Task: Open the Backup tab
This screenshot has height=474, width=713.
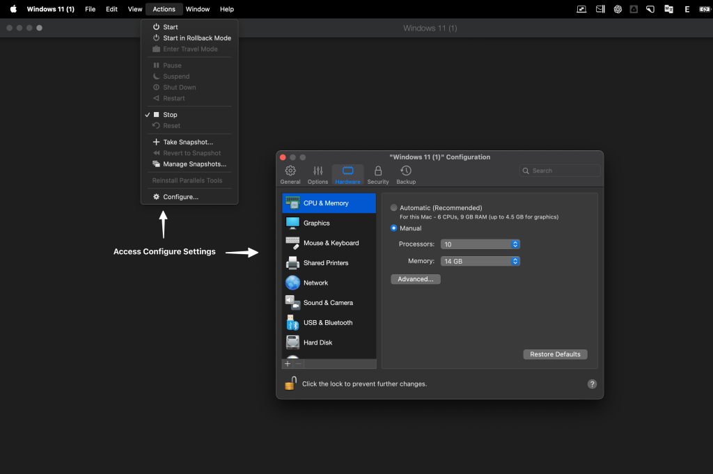Action: click(x=406, y=171)
